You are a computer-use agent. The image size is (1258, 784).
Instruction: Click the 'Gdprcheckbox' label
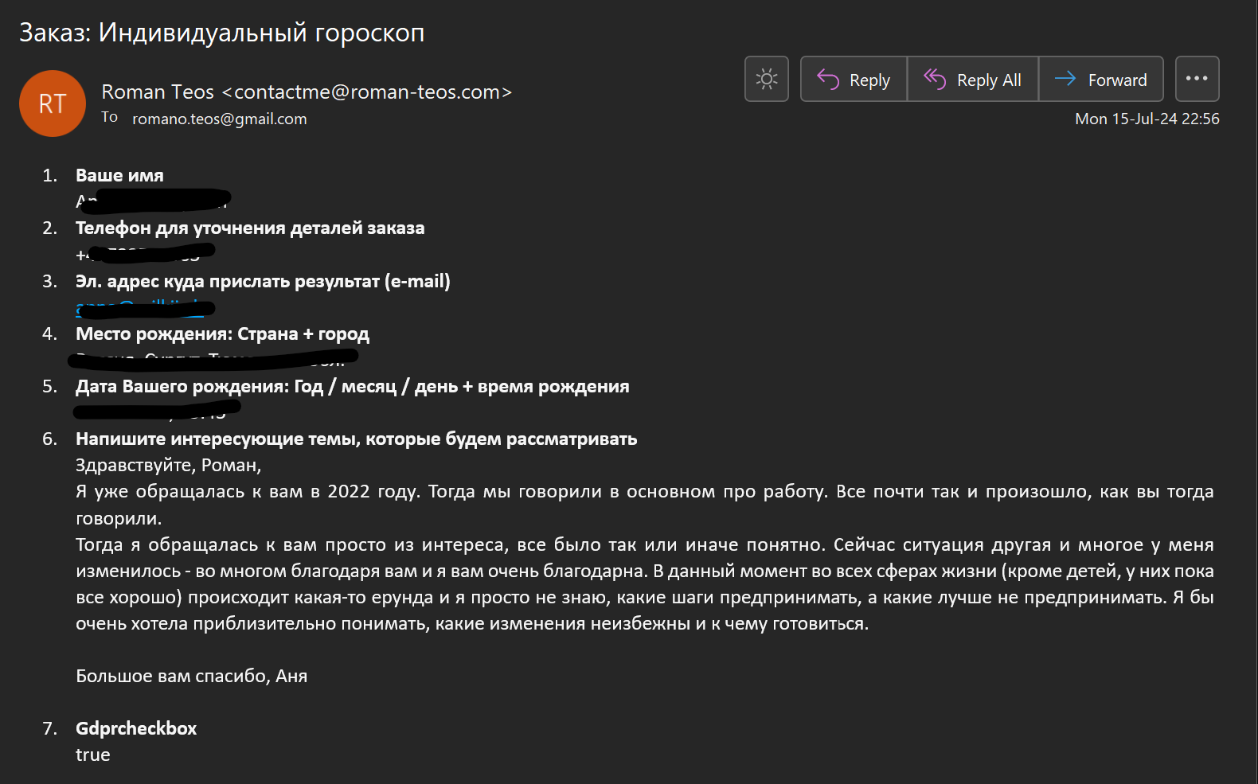click(x=136, y=728)
